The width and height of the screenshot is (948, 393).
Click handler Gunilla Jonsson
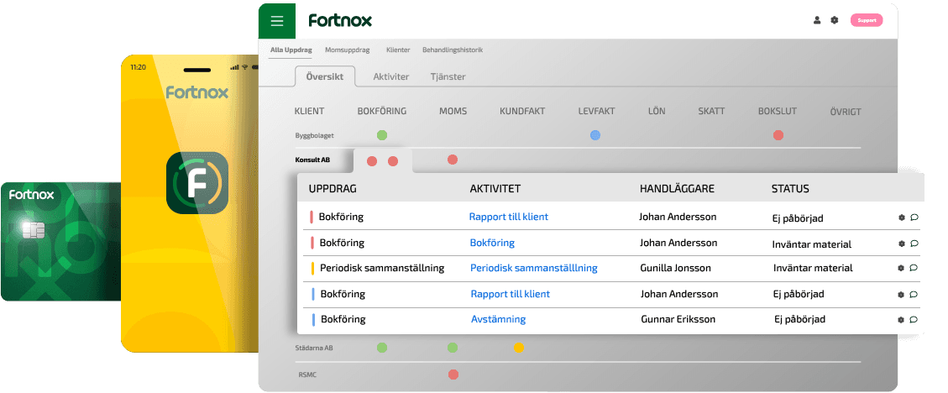tap(675, 268)
